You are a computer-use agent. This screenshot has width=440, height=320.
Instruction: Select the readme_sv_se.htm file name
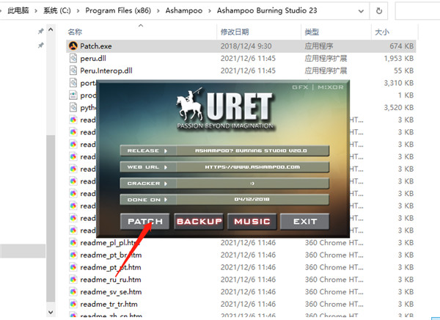[x=111, y=292]
